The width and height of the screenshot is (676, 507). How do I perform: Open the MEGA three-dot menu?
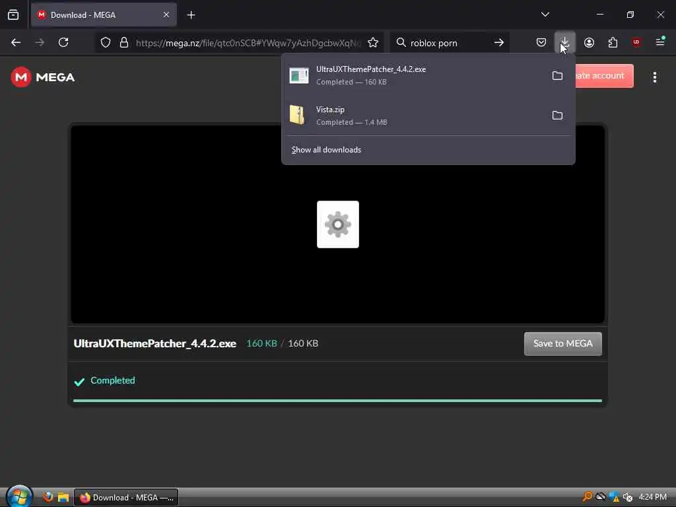pos(655,77)
